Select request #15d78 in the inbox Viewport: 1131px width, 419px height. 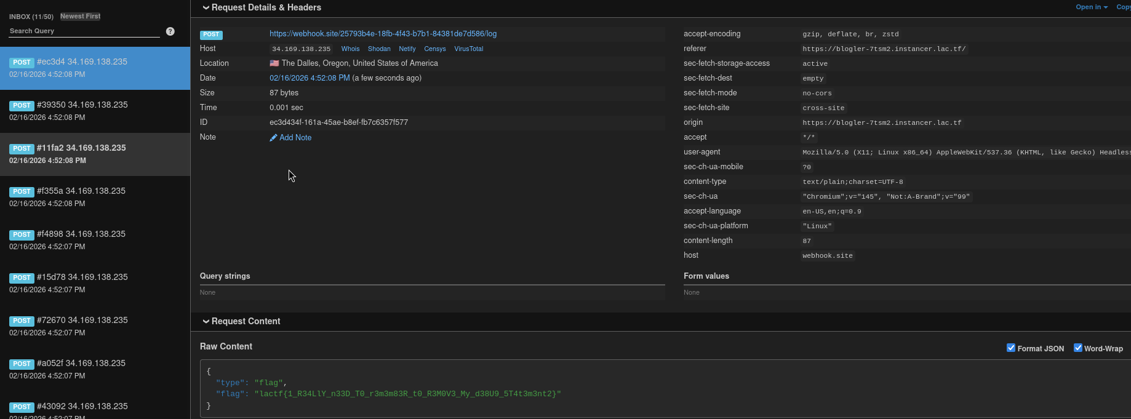point(95,284)
